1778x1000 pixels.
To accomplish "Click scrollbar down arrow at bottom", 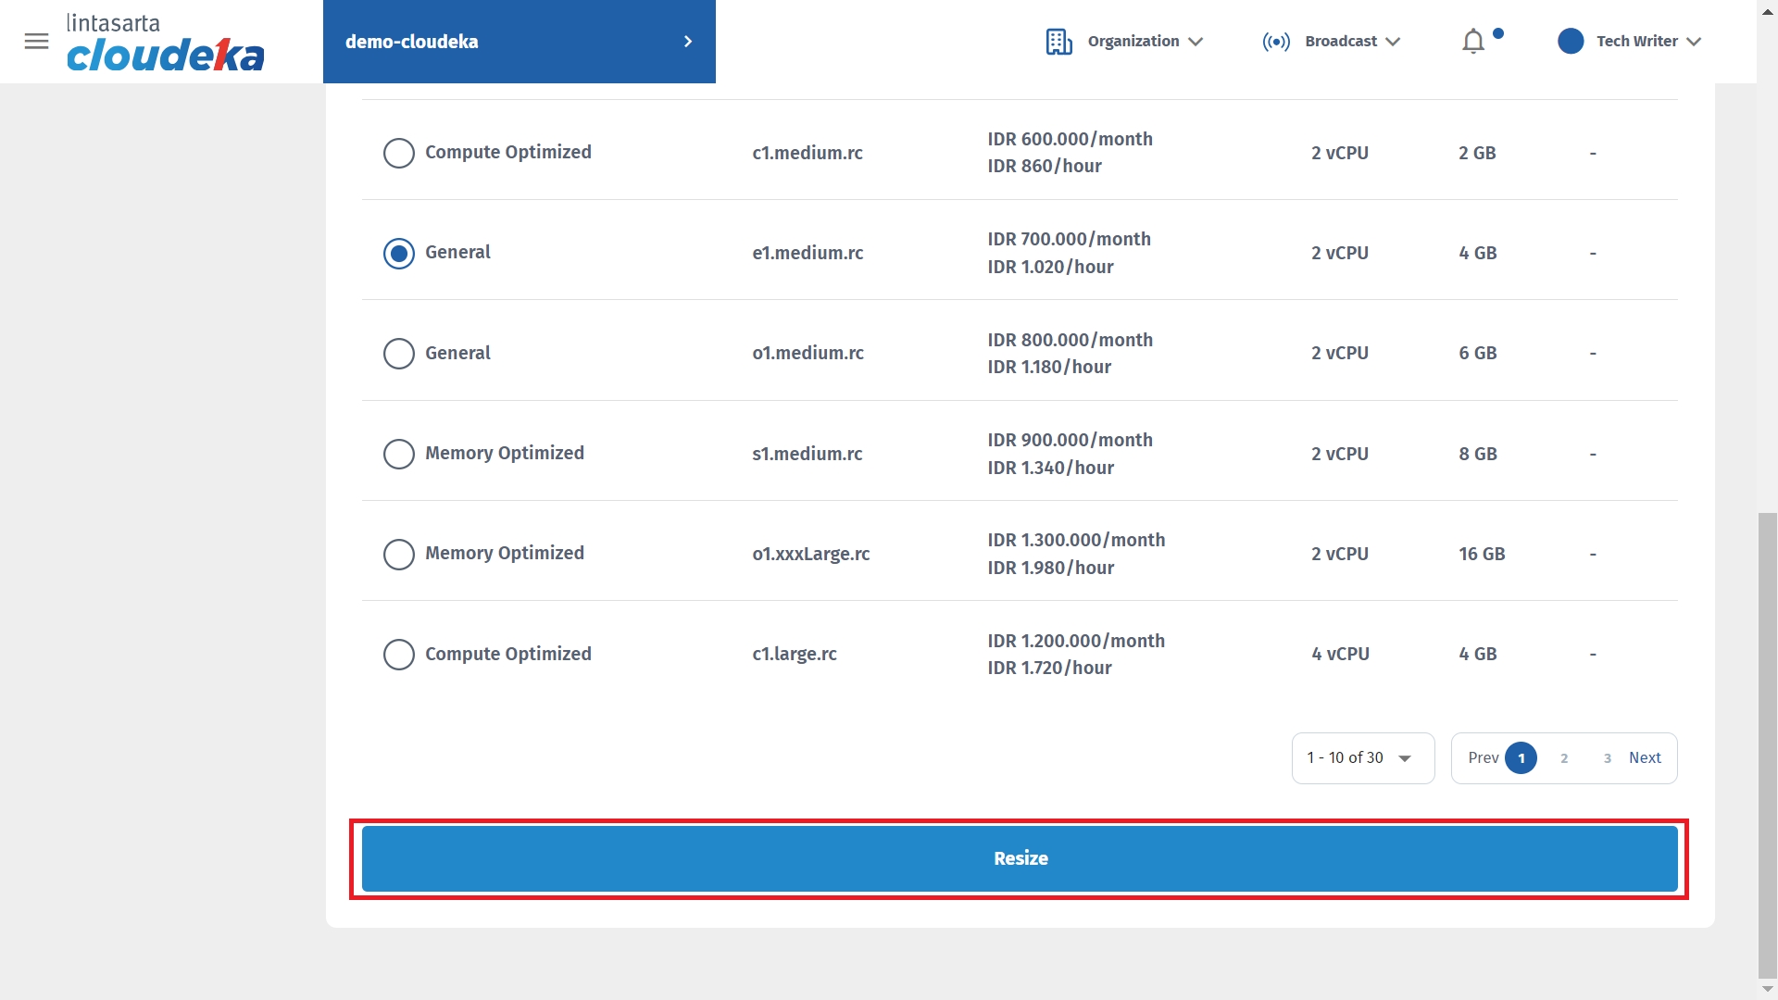I will pyautogui.click(x=1767, y=989).
